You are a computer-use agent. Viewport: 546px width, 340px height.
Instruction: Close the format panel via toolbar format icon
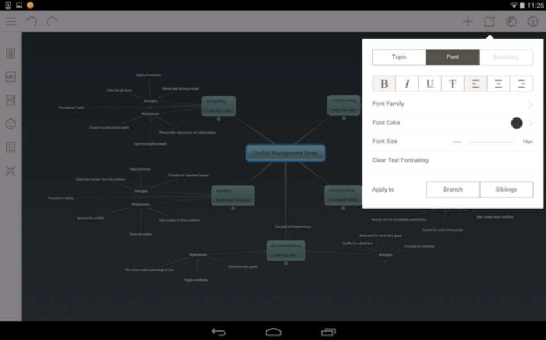(490, 22)
